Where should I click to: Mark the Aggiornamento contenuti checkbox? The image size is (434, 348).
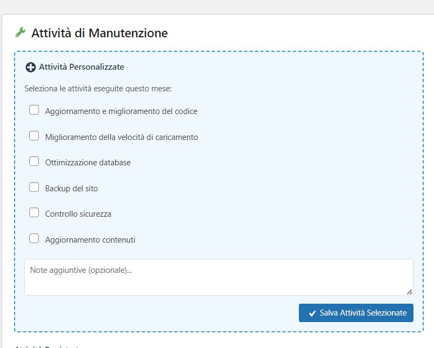pos(34,238)
